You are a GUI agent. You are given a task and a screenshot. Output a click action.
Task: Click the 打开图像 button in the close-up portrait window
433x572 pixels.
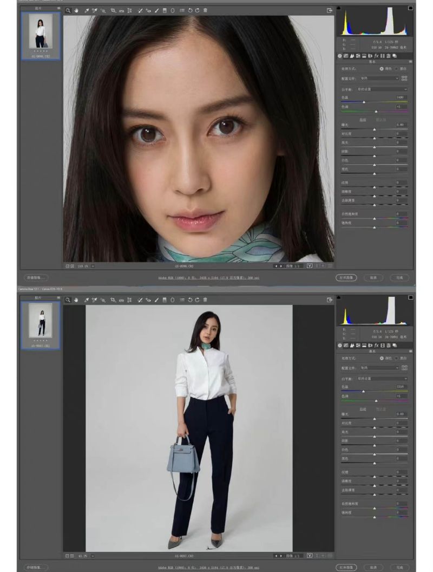345,277
